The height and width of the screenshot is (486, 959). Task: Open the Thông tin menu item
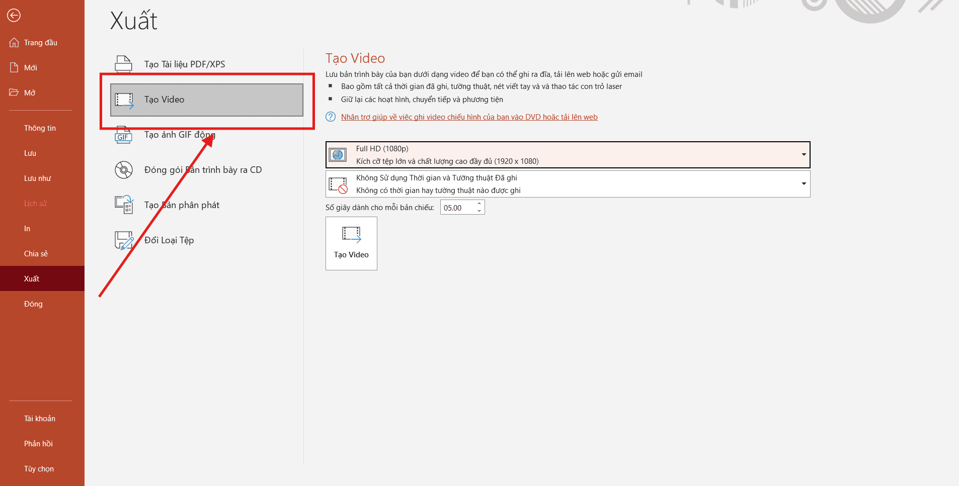(40, 128)
